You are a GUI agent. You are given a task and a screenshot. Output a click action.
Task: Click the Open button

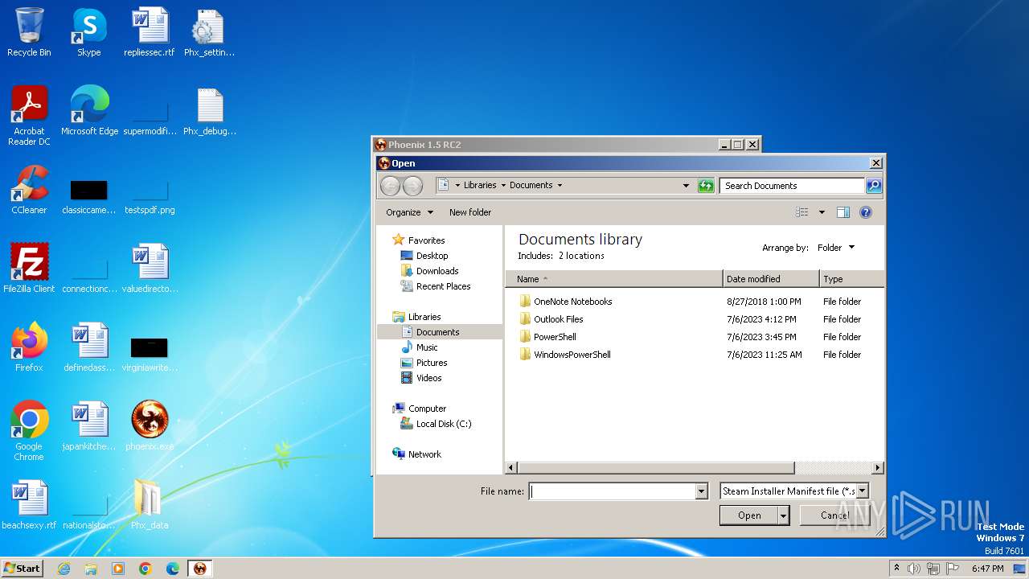pyautogui.click(x=749, y=515)
